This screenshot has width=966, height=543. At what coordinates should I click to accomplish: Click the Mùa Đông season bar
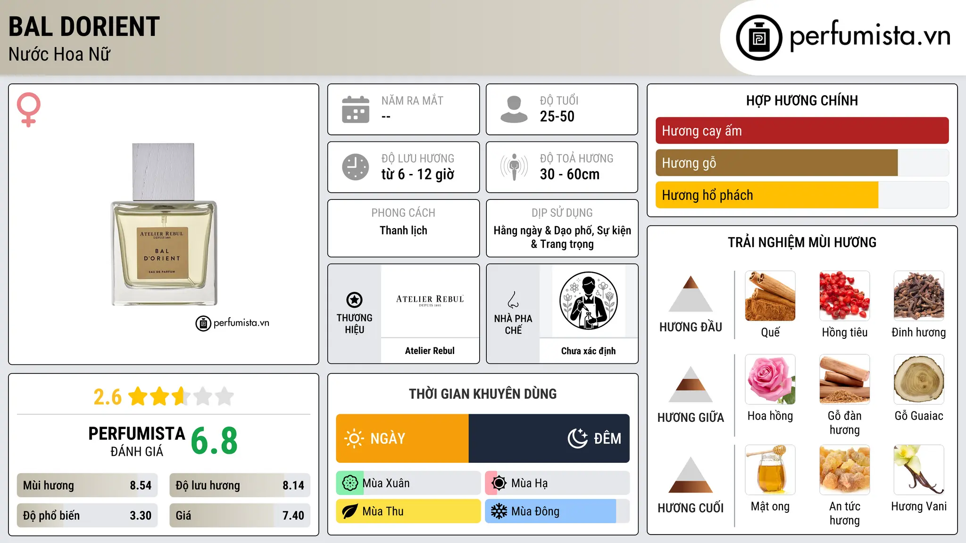pyautogui.click(x=558, y=511)
